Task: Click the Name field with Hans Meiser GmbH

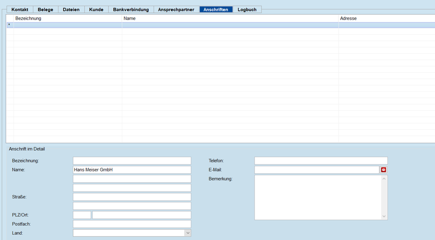Action: pyautogui.click(x=132, y=170)
